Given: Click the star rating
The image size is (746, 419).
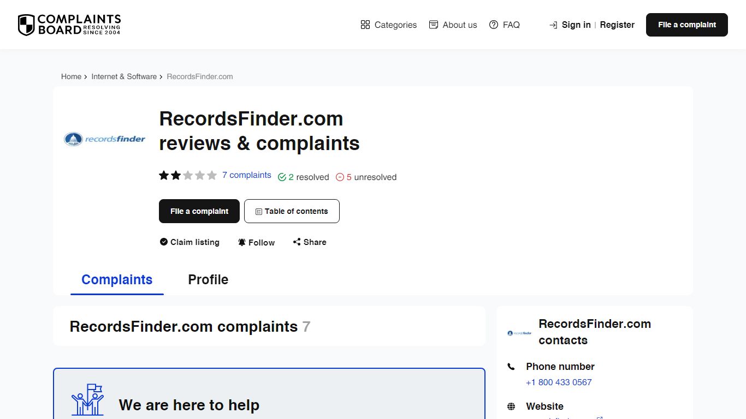Looking at the screenshot, I should [x=188, y=176].
